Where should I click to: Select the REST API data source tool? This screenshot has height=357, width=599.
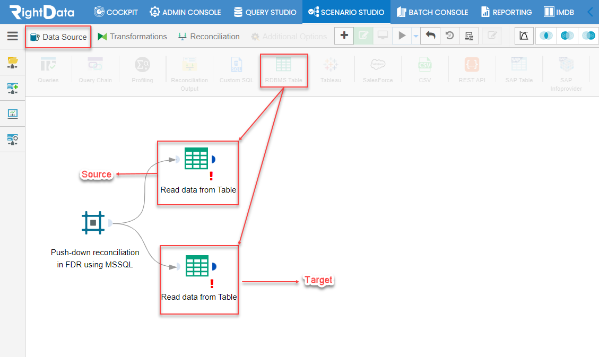[472, 70]
